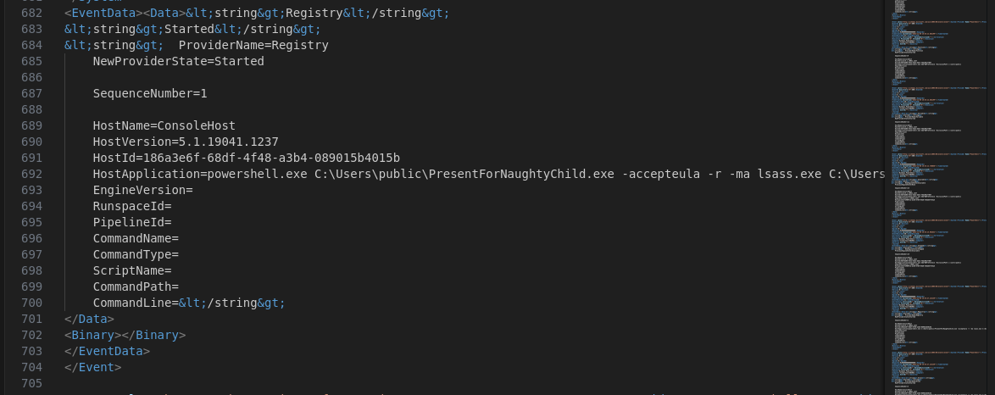Place cursor on opening EventData tag
Image resolution: width=995 pixels, height=395 pixels.
[103, 13]
